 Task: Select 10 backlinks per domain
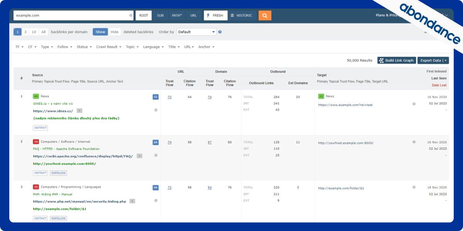pos(34,32)
